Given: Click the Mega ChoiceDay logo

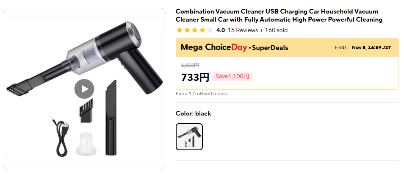Looking at the screenshot, I should click(213, 47).
